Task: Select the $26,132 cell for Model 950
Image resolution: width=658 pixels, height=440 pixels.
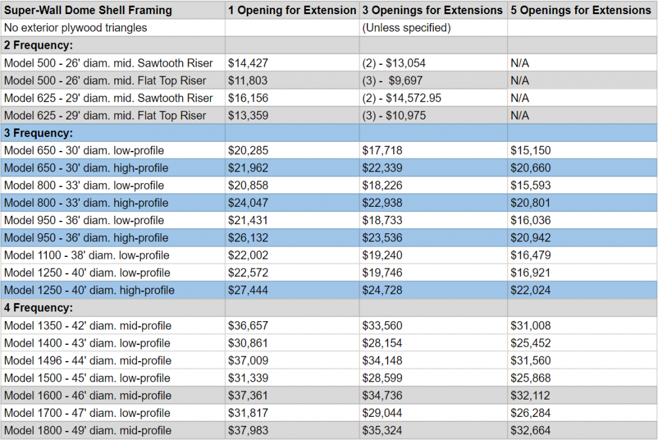Action: click(292, 238)
